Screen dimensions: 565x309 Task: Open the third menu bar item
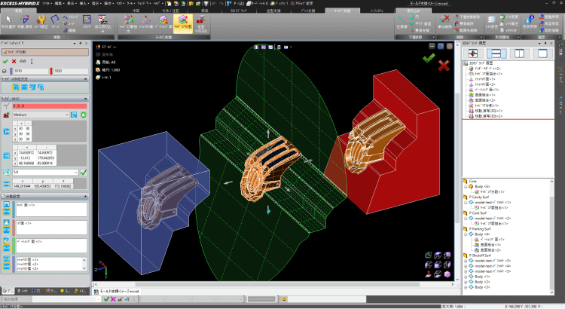(71, 3)
